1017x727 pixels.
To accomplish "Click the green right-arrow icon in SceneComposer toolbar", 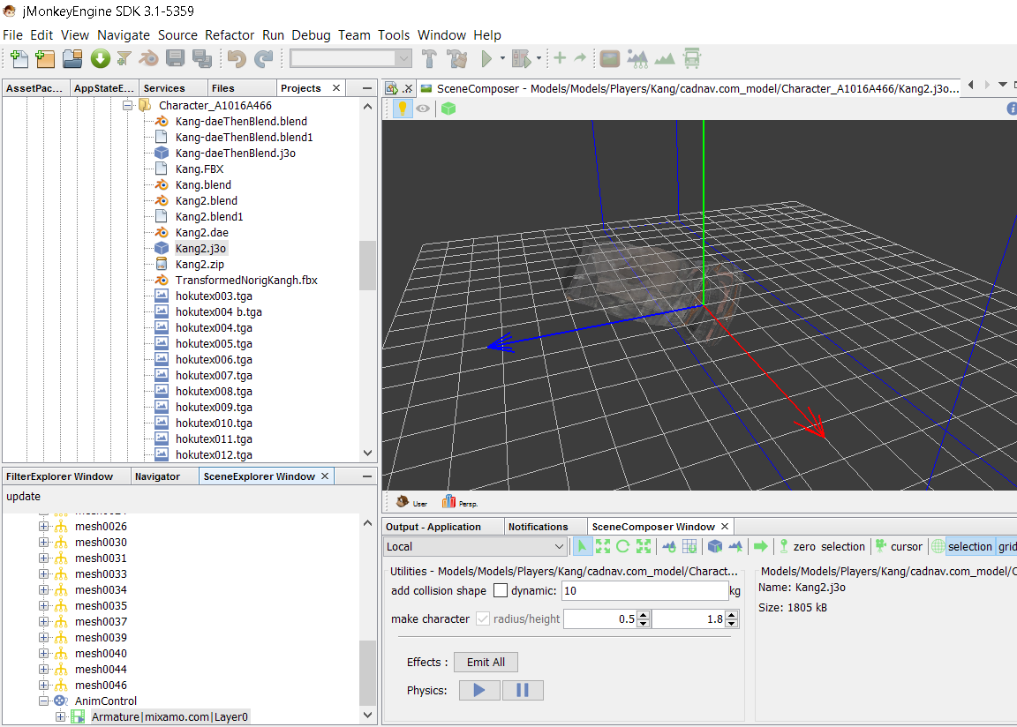I will pyautogui.click(x=760, y=546).
